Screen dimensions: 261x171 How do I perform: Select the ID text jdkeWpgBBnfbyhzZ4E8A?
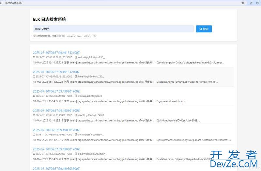91,115
